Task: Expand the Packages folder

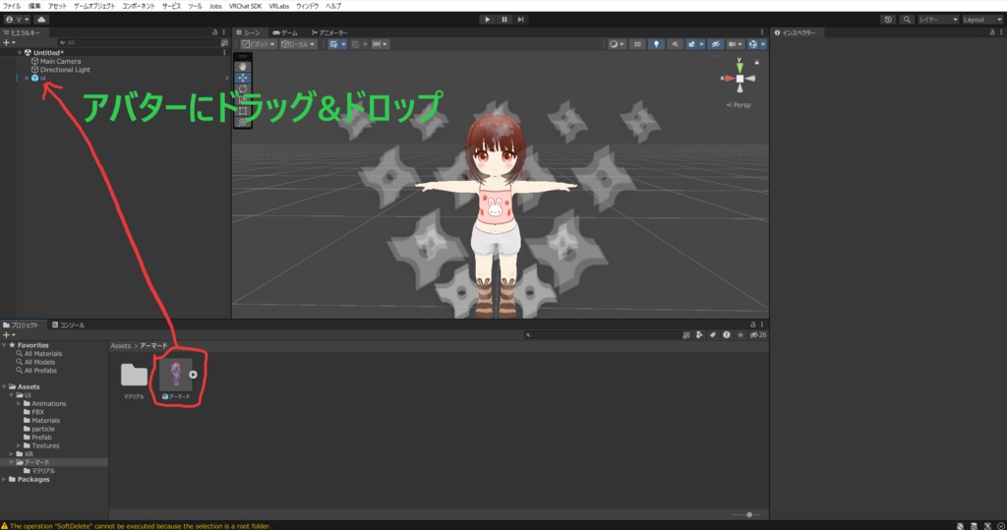Action: point(4,479)
